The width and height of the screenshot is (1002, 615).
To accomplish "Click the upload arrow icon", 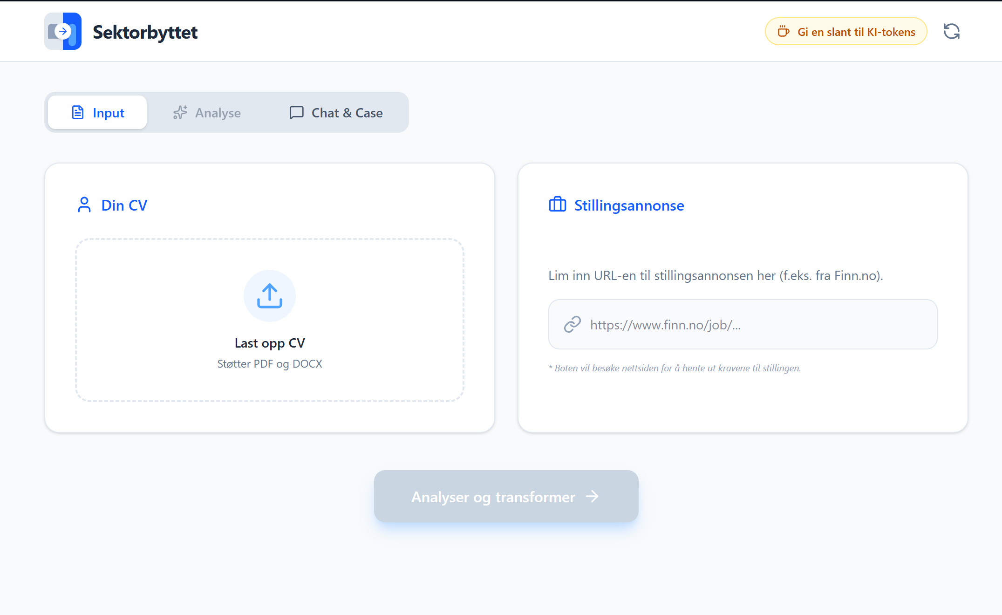I will (270, 296).
